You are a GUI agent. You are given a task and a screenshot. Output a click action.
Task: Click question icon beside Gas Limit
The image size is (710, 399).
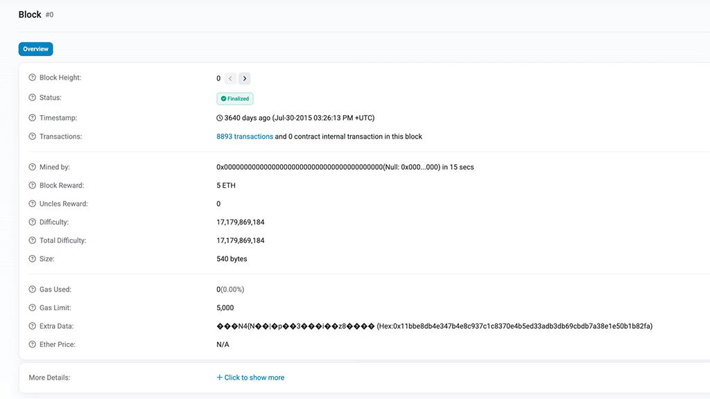(33, 308)
